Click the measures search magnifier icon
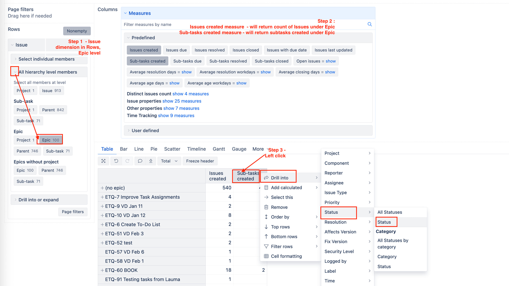Screen dimensions: 509x286 pyautogui.click(x=370, y=24)
